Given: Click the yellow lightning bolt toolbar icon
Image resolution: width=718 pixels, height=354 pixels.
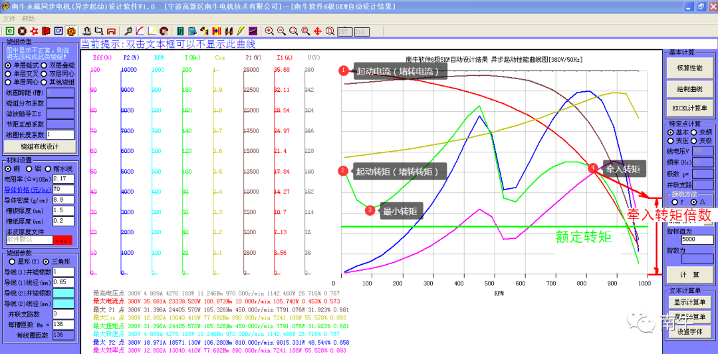Looking at the screenshot, I should click(x=241, y=31).
